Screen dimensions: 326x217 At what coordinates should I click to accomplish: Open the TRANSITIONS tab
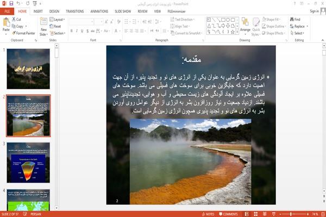[75, 11]
